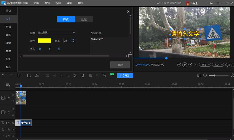Image resolution: width=234 pixels, height=140 pixels.
Task: Switch to the 动效 tab
Action: coord(84,19)
